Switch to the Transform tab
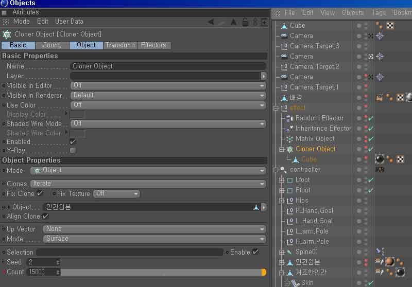 [x=120, y=45]
